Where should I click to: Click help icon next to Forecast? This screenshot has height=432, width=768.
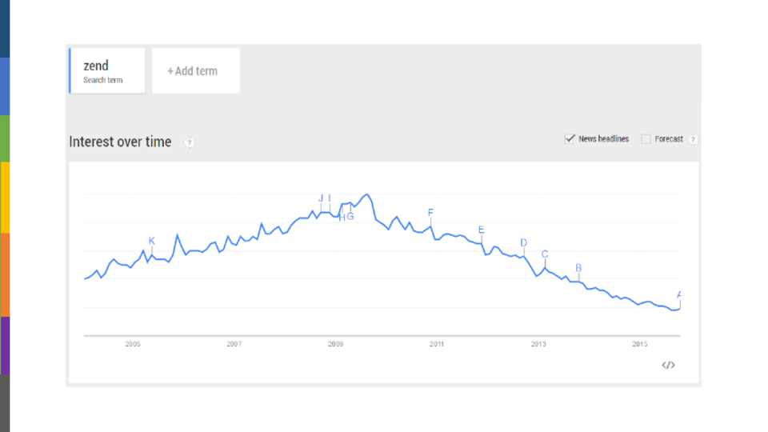(693, 139)
